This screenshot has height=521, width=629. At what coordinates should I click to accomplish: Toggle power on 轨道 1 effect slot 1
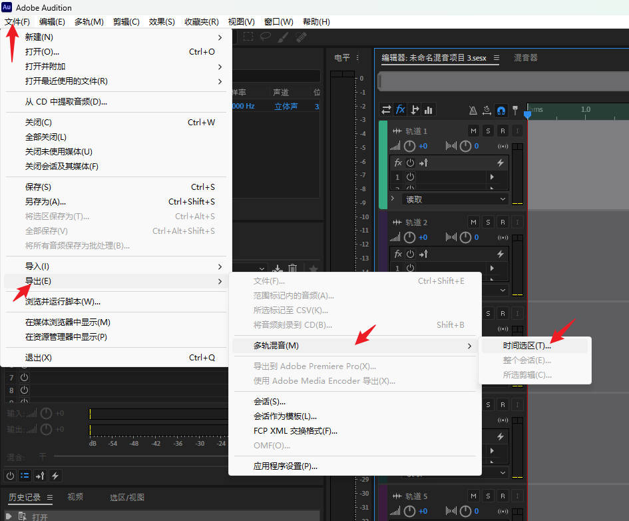point(410,177)
